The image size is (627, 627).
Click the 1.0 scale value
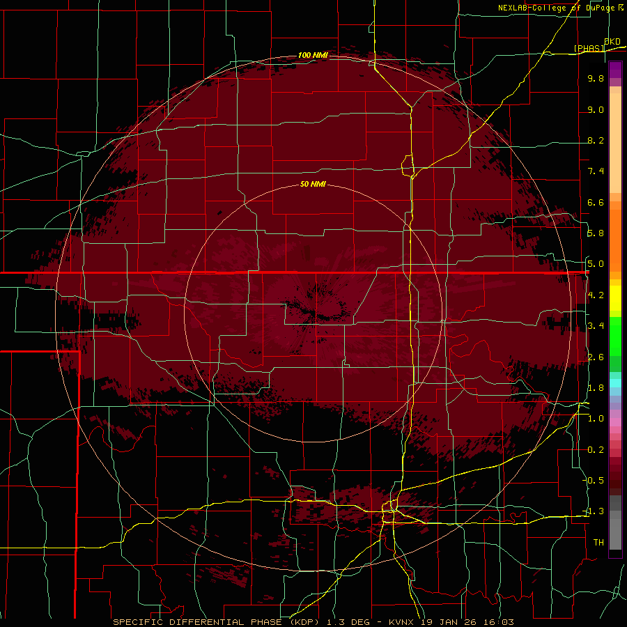596,419
